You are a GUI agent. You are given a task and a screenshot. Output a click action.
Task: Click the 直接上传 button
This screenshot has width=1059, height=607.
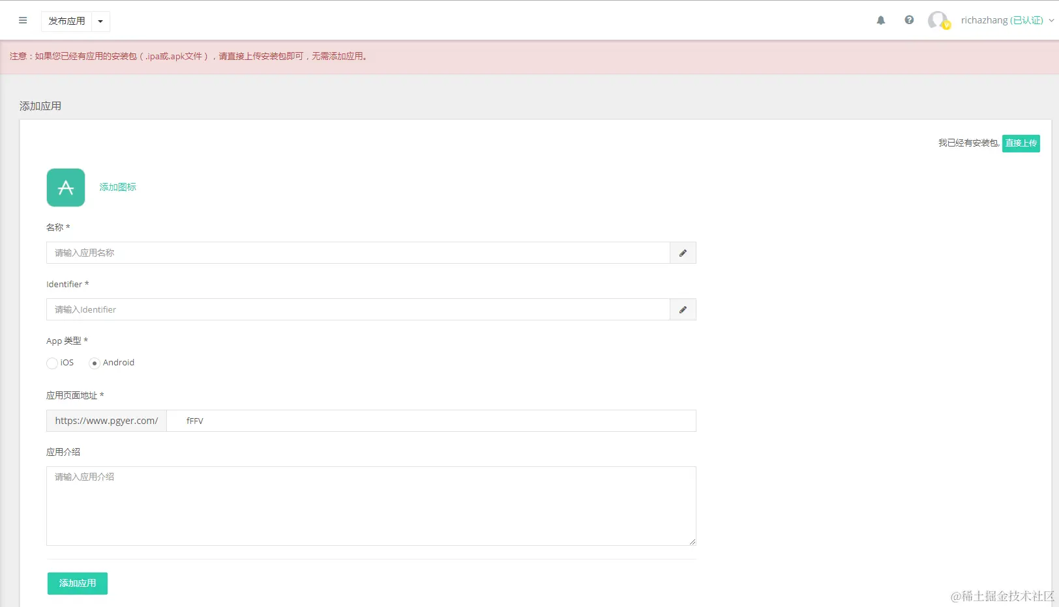click(x=1021, y=143)
